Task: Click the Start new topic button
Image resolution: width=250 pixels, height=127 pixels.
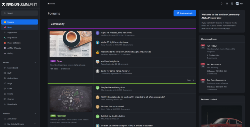Action: tap(185, 13)
